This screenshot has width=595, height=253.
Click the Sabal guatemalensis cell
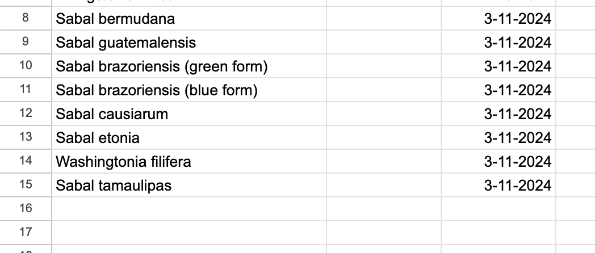[189, 42]
